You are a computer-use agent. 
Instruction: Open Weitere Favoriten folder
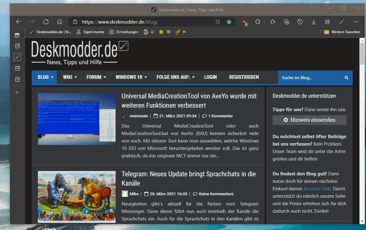point(342,32)
